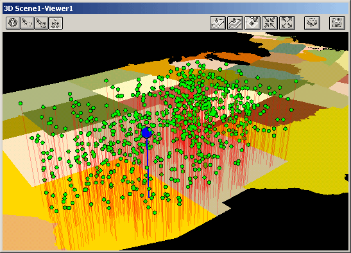Zoom in with the inward arrows button
Viewport: 351px width, 253px height.
click(270, 23)
